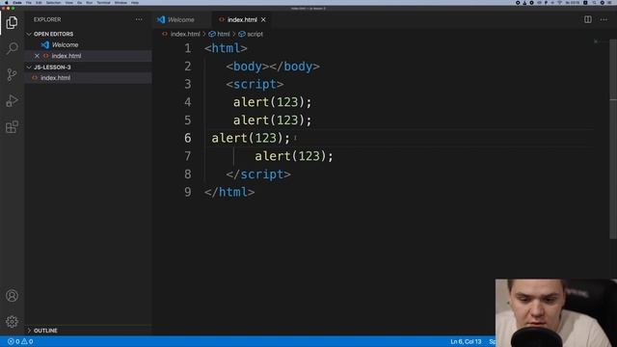Click line number 1 in gutter
Screen dimensions: 617x347
188,48
